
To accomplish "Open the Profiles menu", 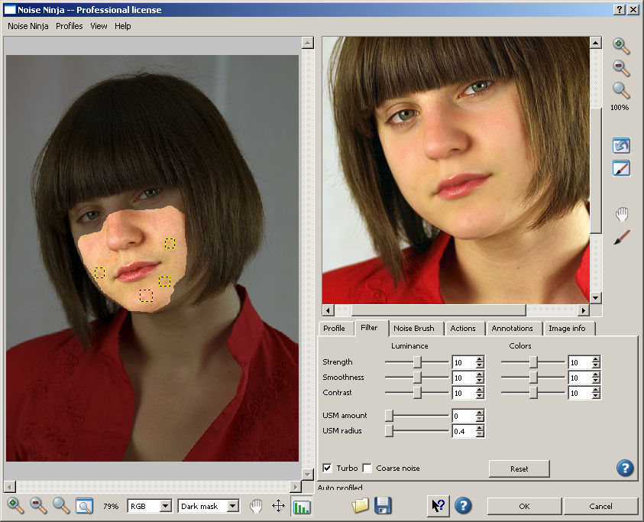I will coord(70,26).
